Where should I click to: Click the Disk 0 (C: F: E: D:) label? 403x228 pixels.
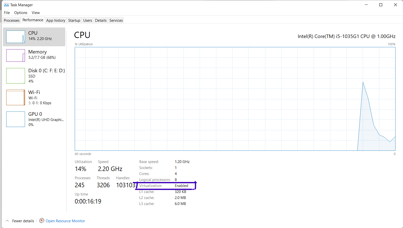tap(46, 70)
